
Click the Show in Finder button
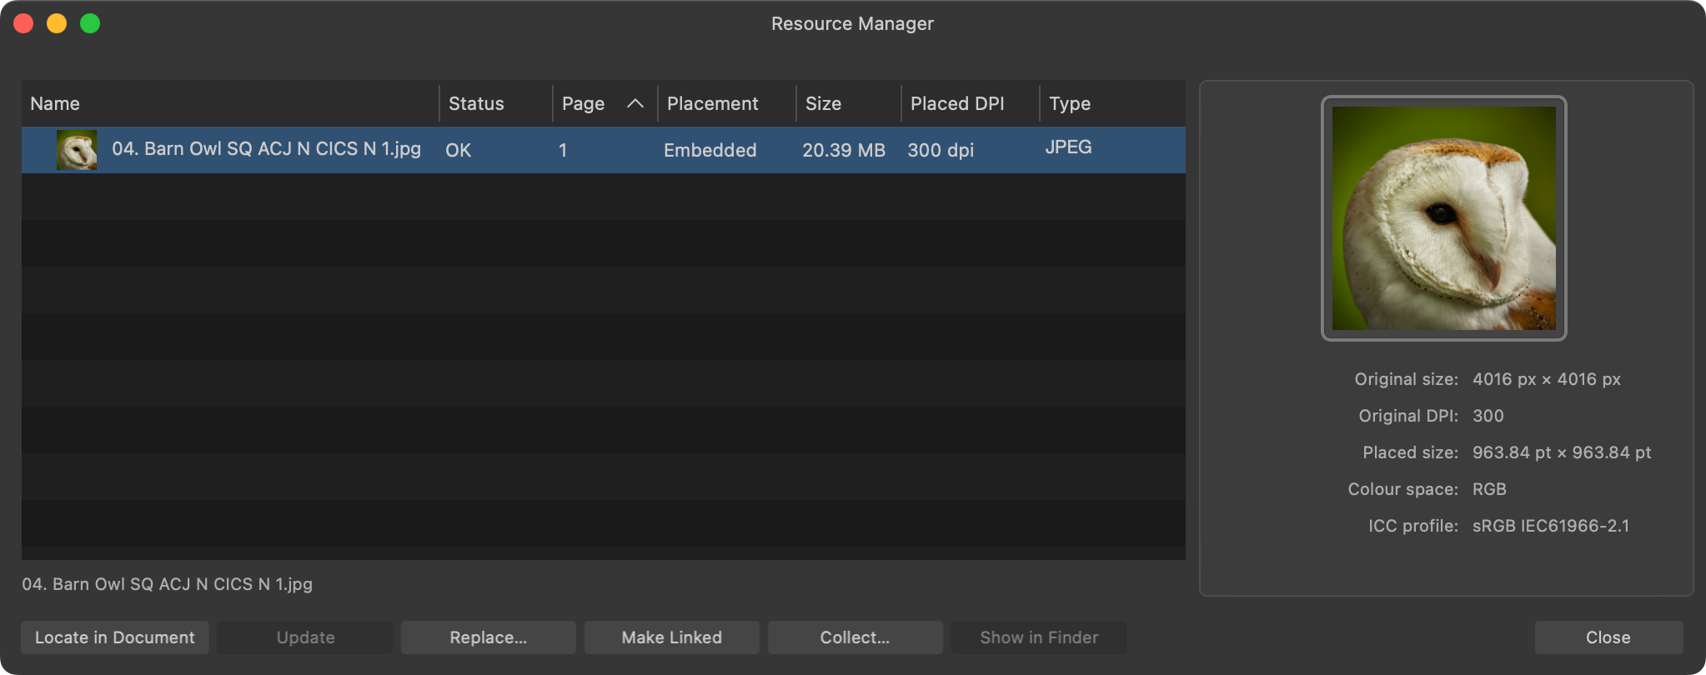(x=1039, y=637)
